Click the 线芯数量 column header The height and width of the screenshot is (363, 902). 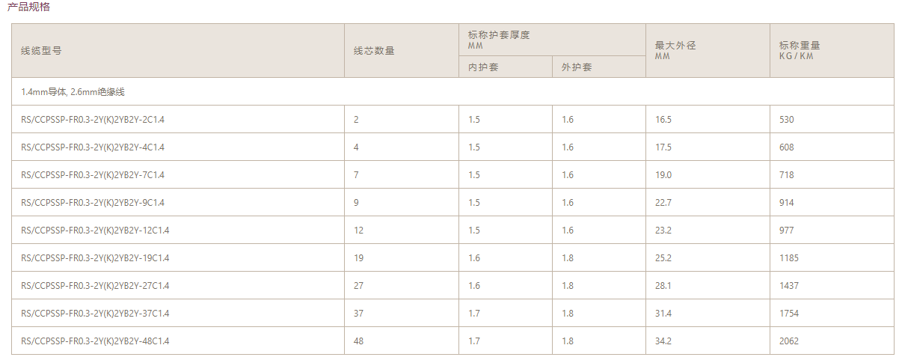pos(374,51)
